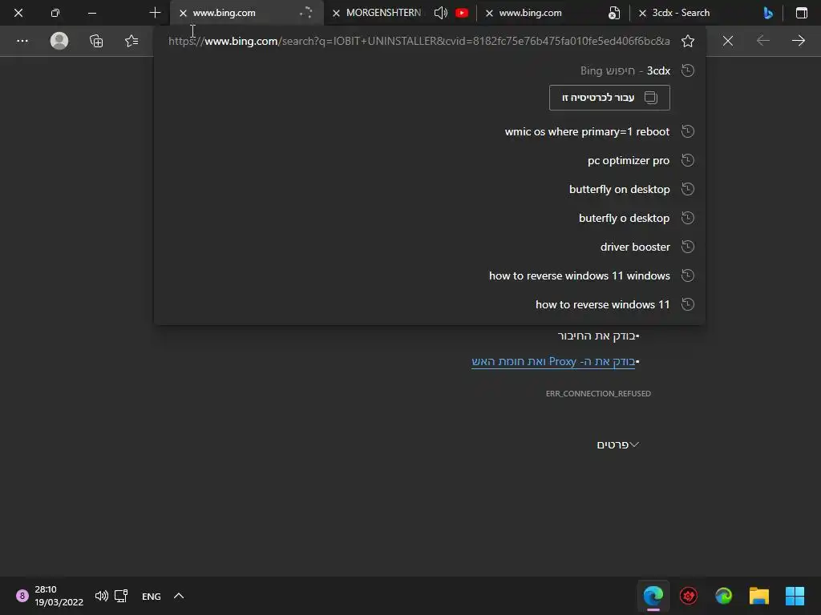
Task: Close the 3cdx - Search tab
Action: coord(642,13)
